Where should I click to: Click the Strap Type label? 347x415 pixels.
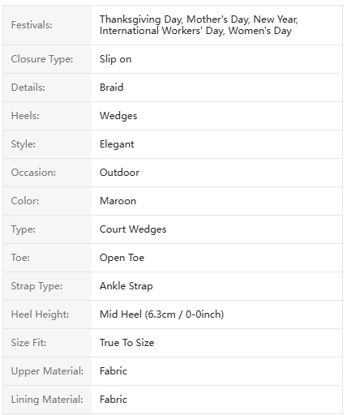click(36, 286)
